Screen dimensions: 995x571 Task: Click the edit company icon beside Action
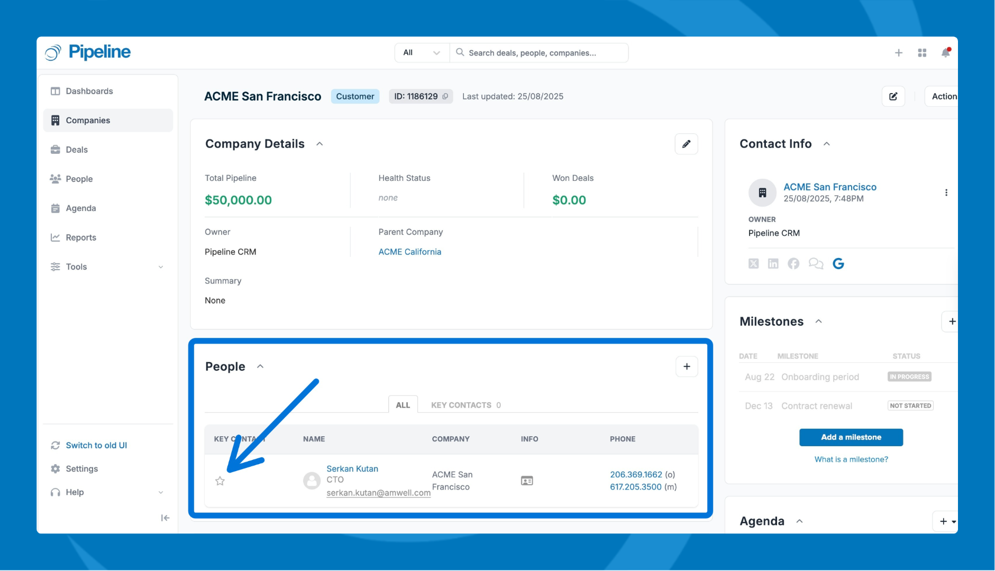pos(893,96)
